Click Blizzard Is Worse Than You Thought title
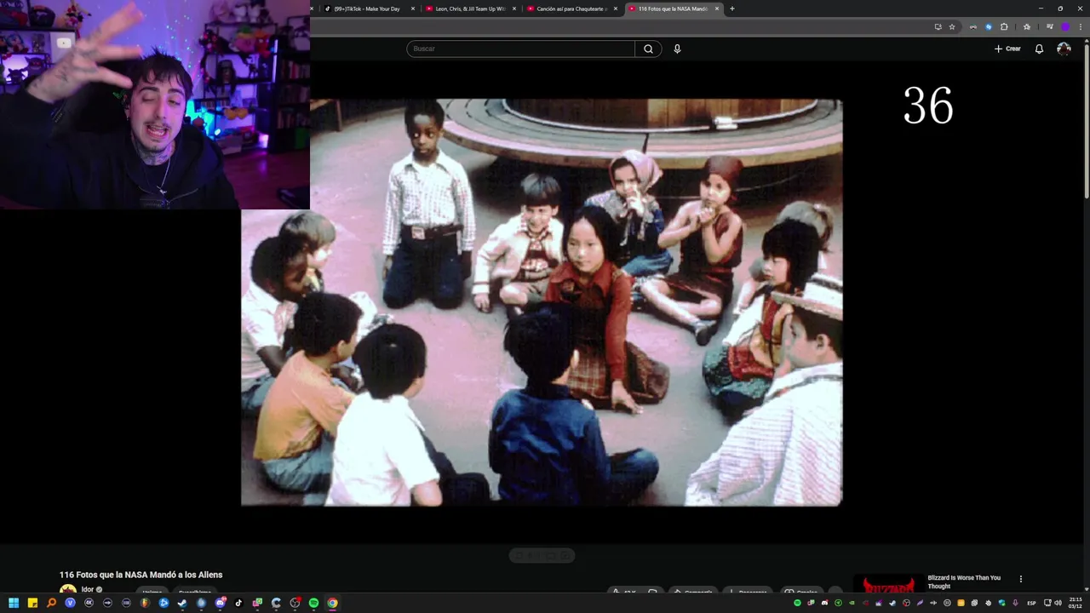The image size is (1090, 613). coord(964,581)
